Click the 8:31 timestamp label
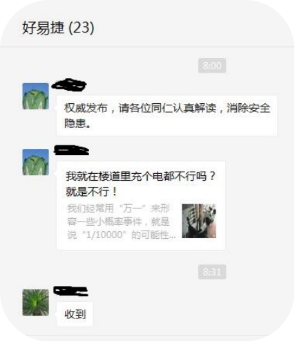The width and height of the screenshot is (295, 342). 212,272
